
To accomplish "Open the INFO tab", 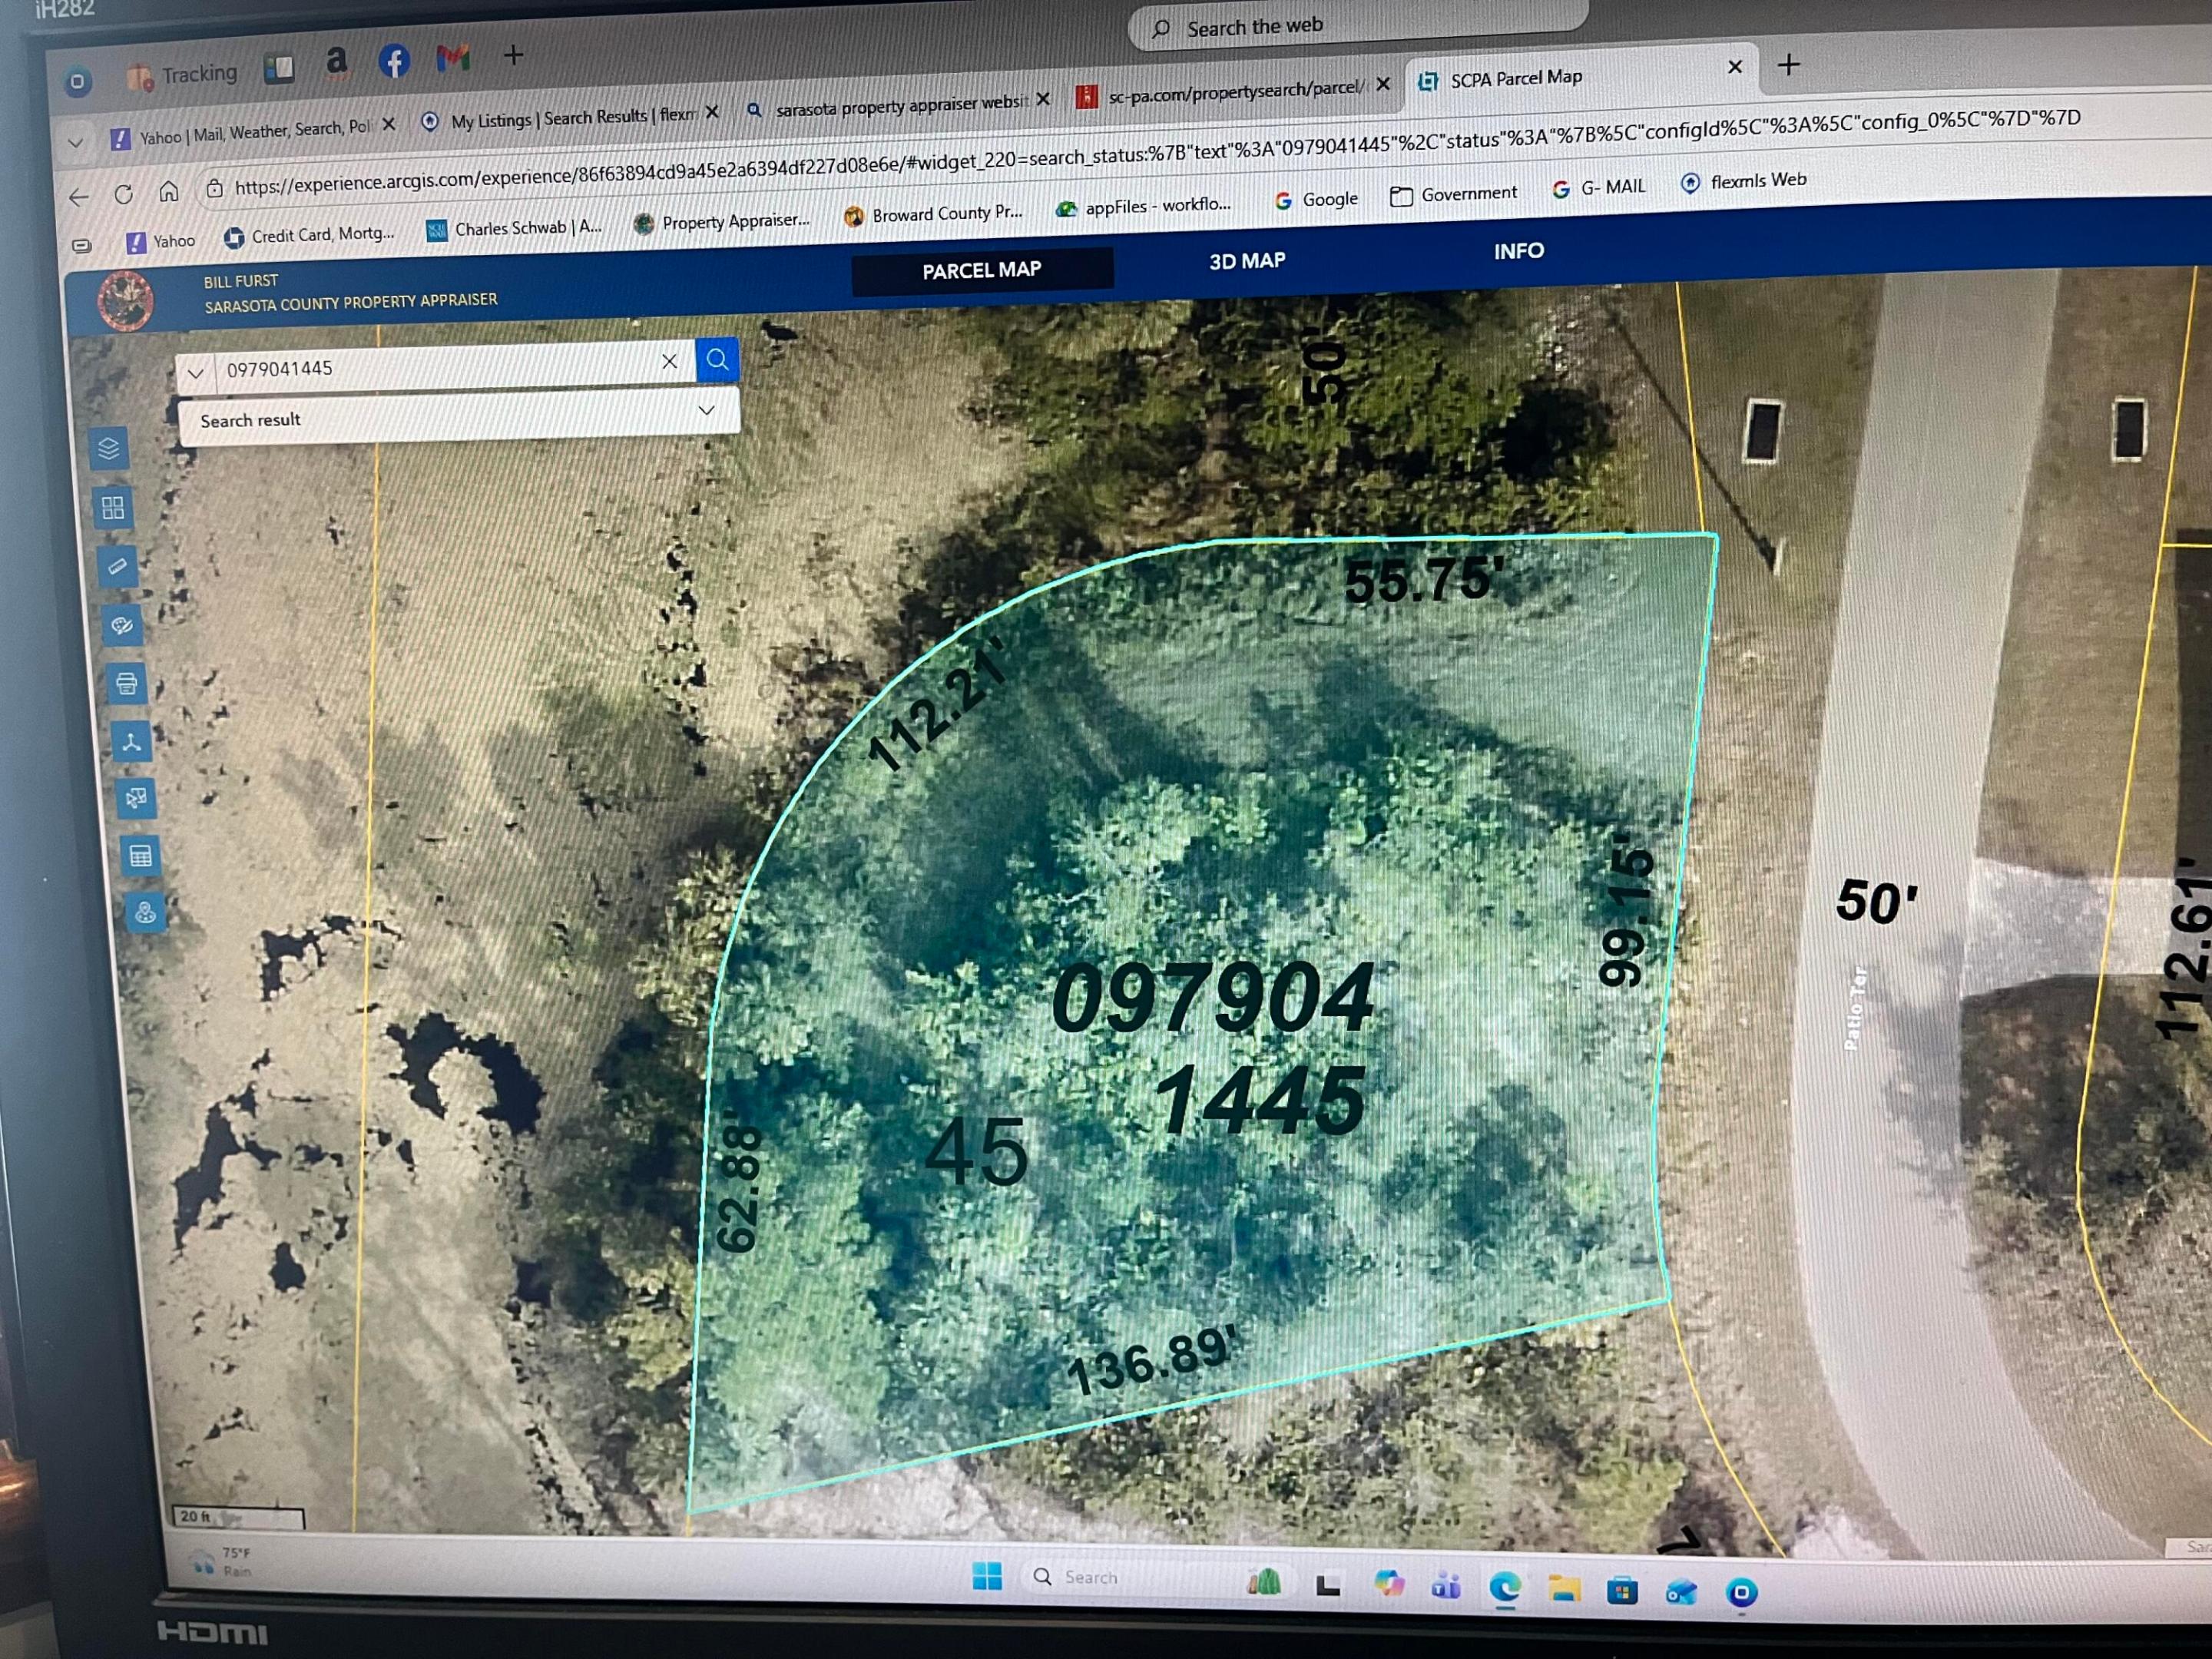I will tap(1518, 251).
